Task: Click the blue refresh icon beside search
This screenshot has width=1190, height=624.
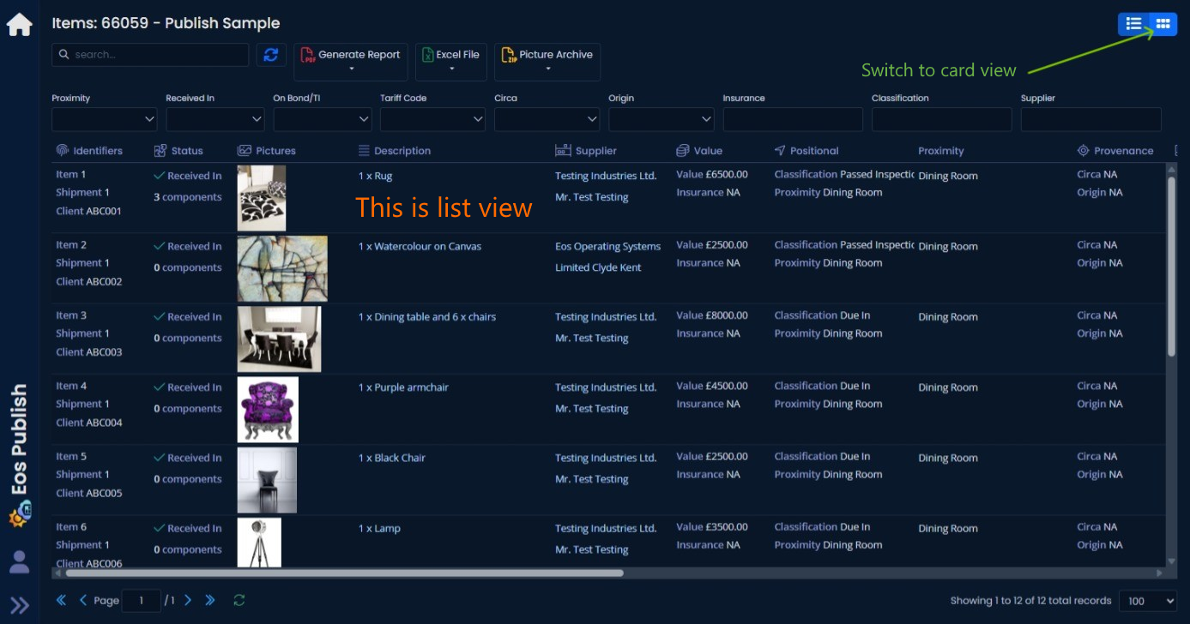Action: pyautogui.click(x=271, y=55)
